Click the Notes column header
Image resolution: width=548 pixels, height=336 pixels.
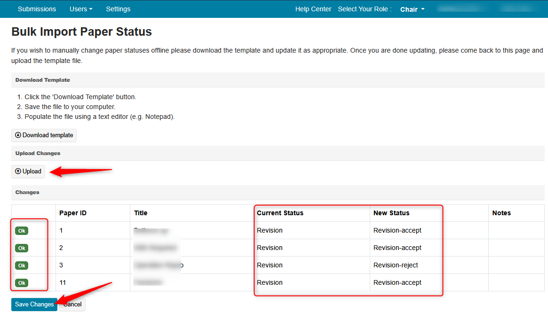(x=501, y=213)
